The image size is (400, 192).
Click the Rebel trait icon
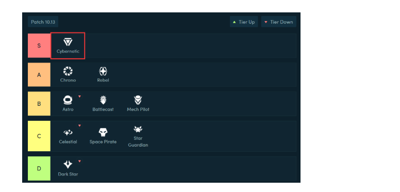coord(103,71)
